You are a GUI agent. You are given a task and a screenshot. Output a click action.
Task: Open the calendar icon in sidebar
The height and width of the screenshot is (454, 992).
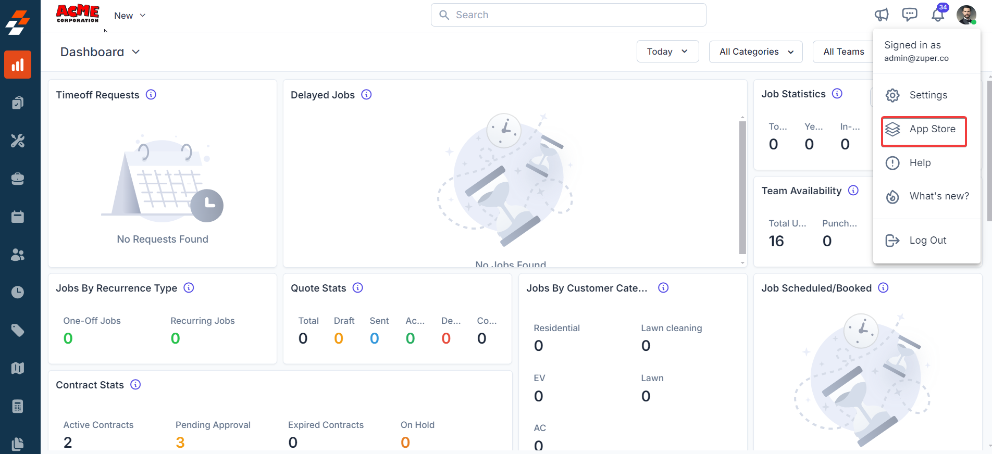point(18,217)
